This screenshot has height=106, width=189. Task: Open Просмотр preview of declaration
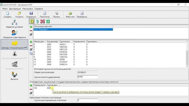(45, 15)
